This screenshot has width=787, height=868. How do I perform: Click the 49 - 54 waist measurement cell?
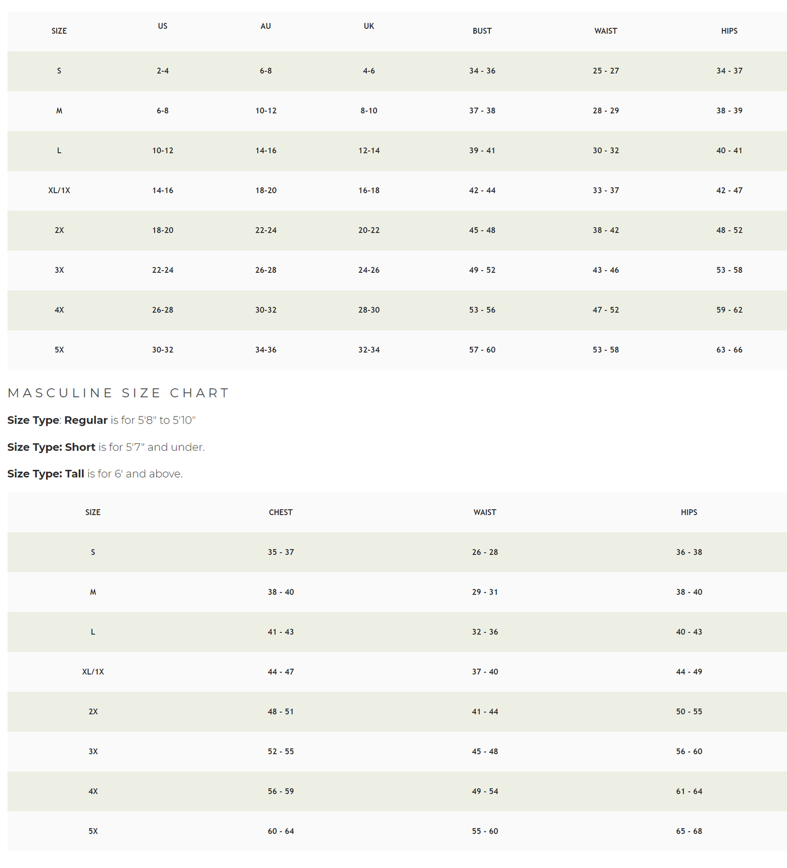tap(485, 791)
